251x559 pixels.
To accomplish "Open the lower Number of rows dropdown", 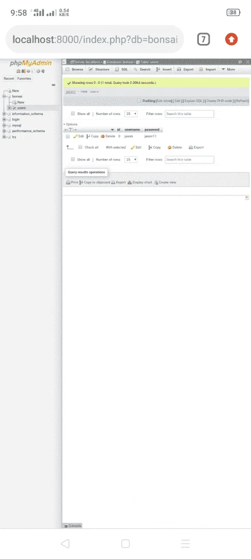I will pos(131,160).
